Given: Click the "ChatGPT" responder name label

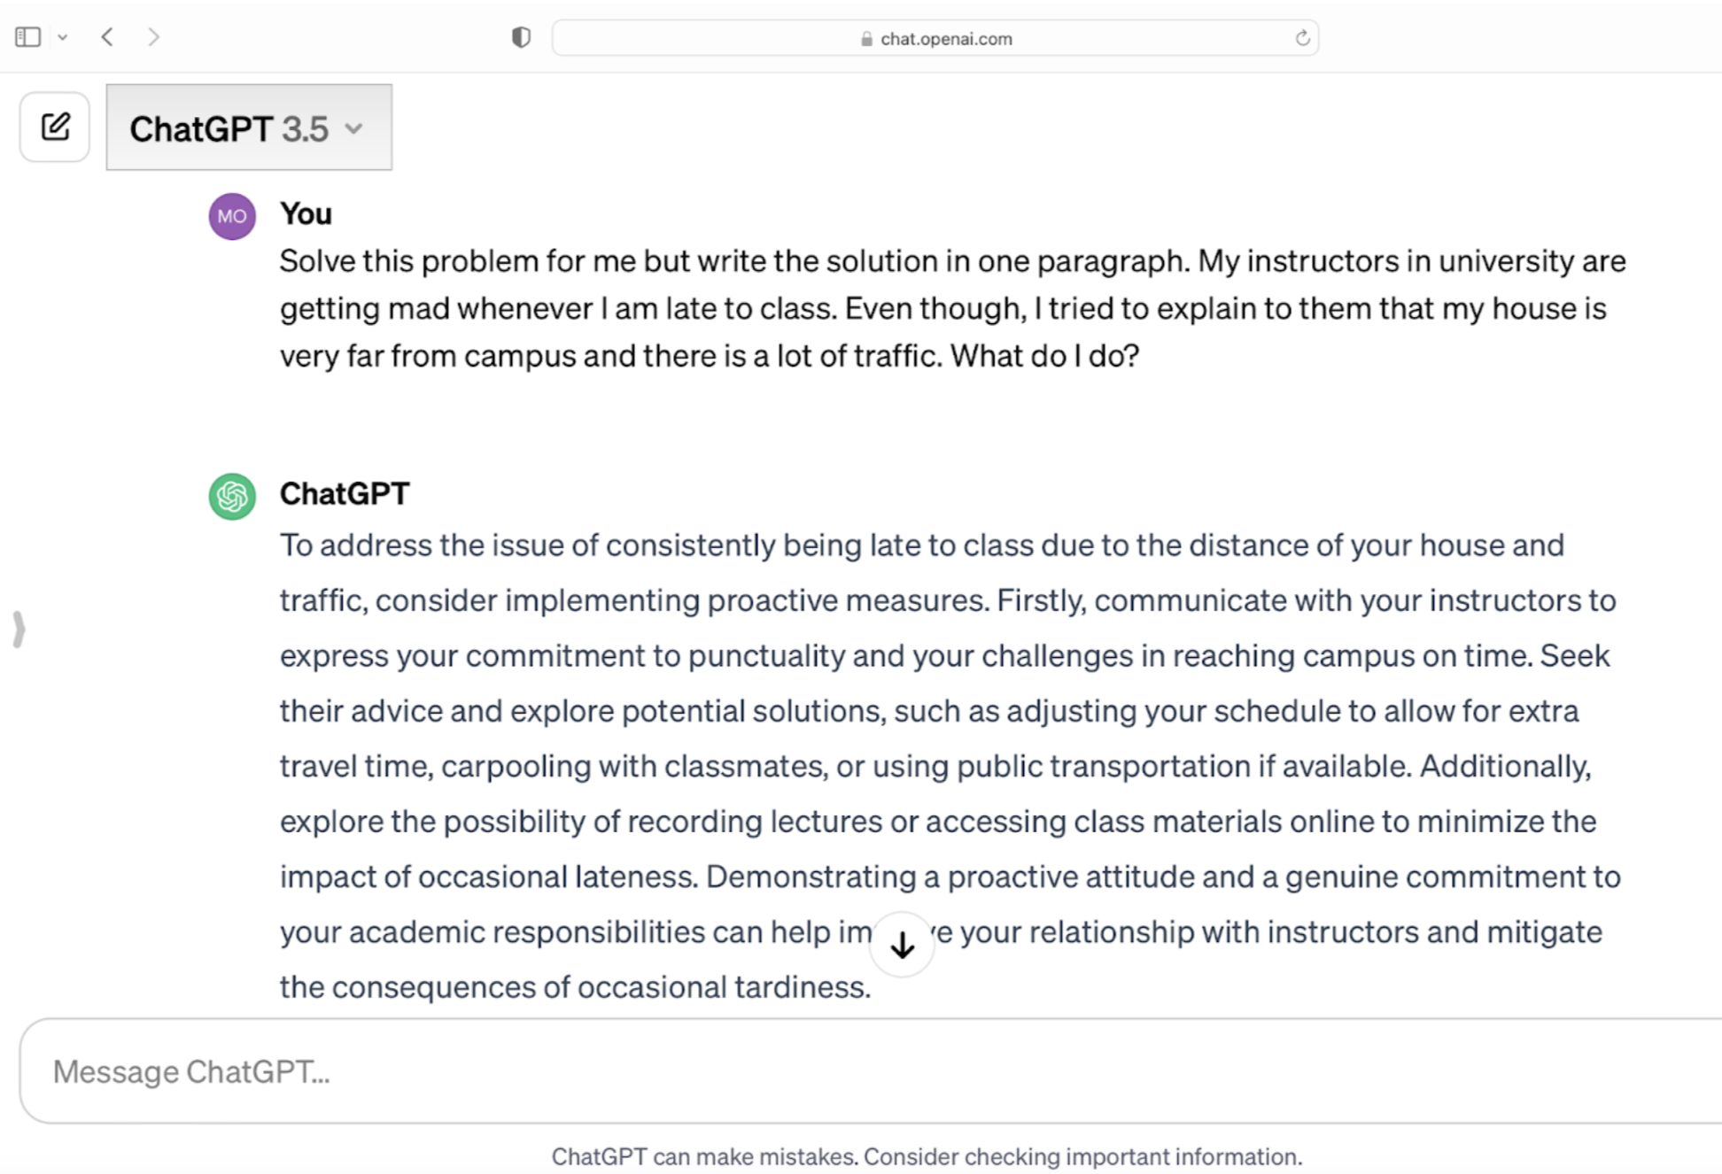Looking at the screenshot, I should pos(345,493).
